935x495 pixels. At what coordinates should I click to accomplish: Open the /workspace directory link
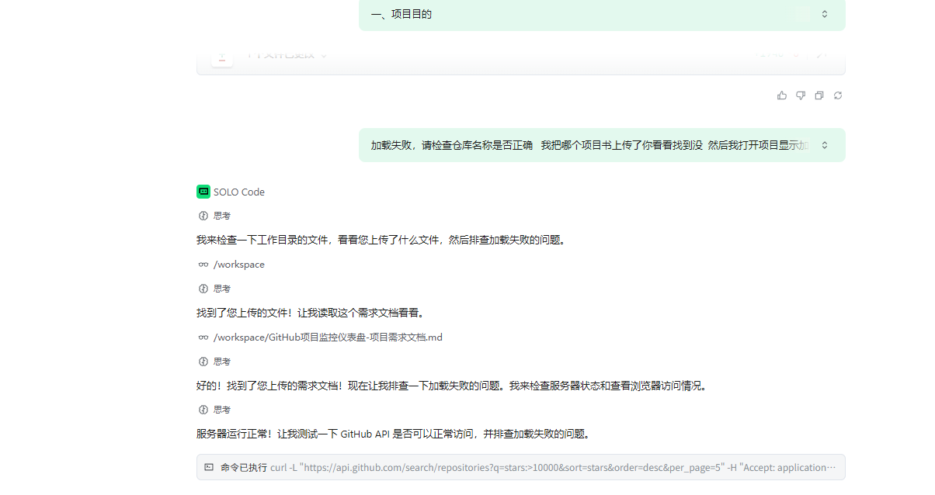(x=239, y=265)
